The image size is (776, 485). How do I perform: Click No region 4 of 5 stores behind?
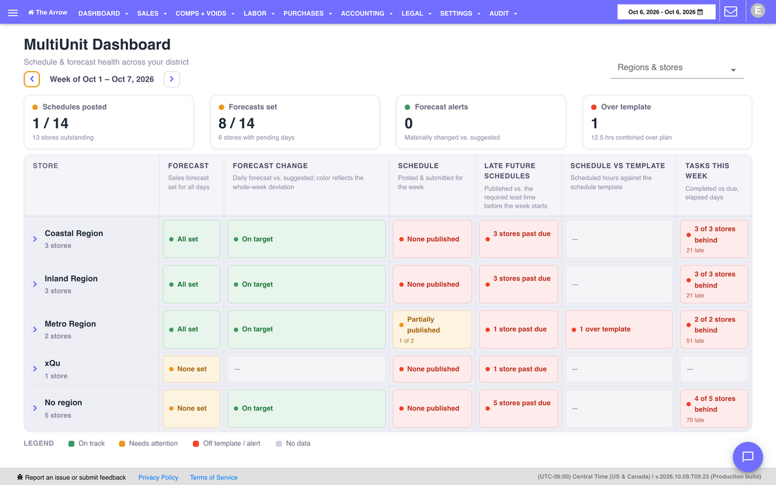(714, 408)
